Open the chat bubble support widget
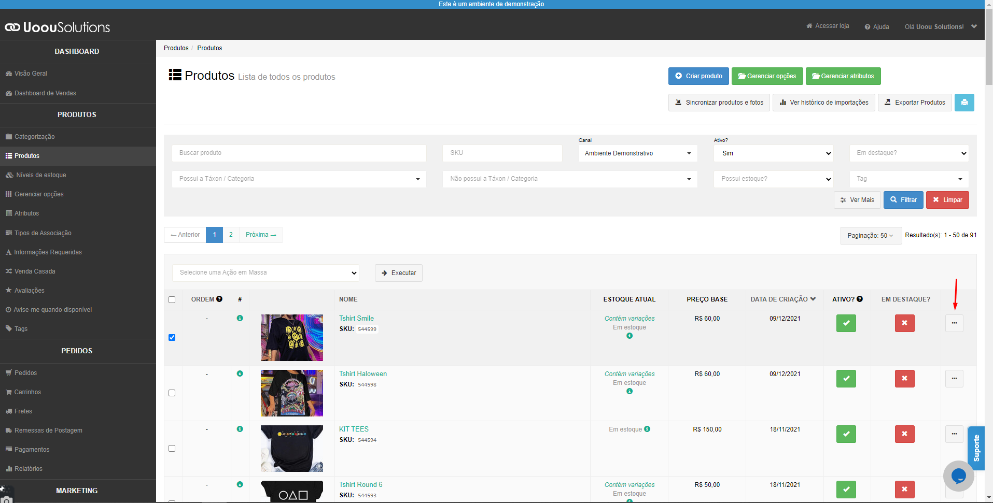This screenshot has height=503, width=993. (x=958, y=476)
